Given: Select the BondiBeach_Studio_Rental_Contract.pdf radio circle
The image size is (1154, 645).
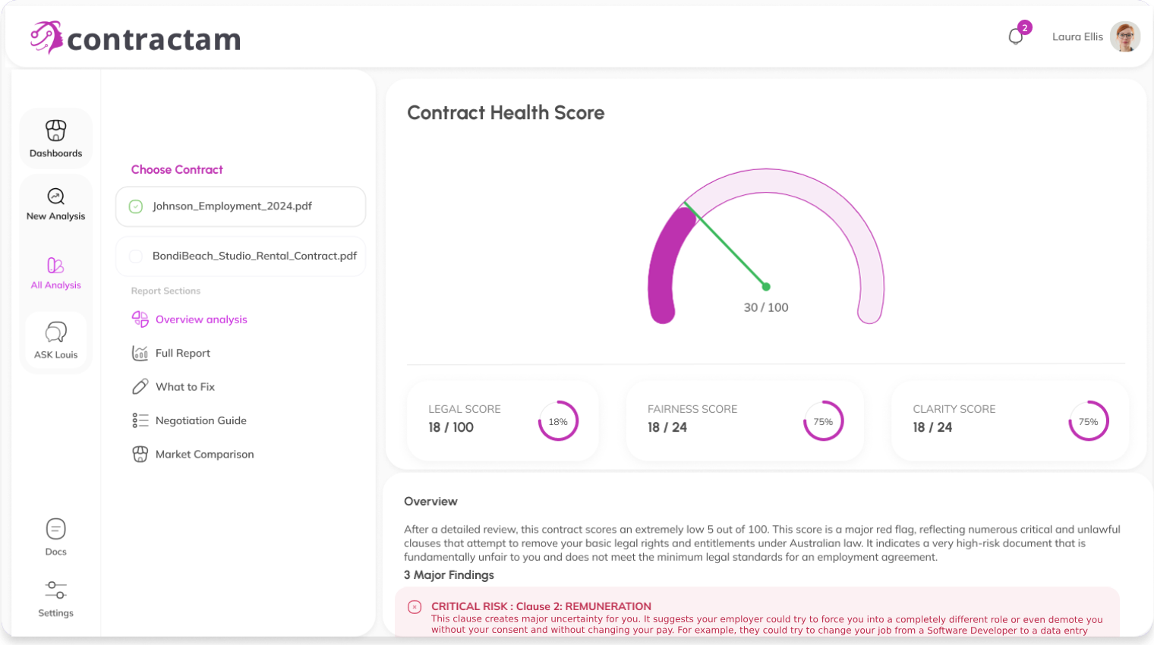Looking at the screenshot, I should 136,256.
